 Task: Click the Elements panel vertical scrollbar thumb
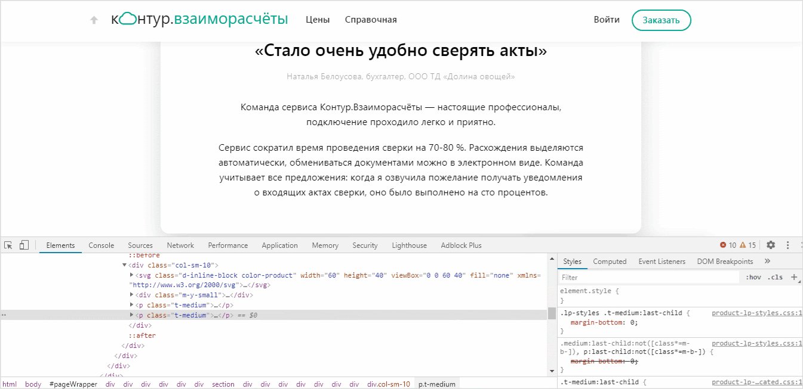[x=552, y=313]
